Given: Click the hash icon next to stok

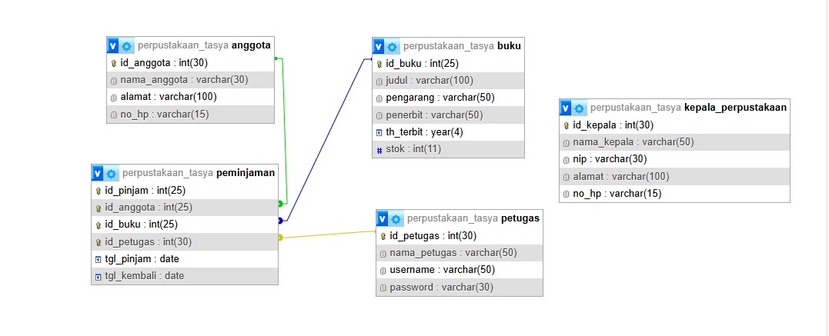Looking at the screenshot, I should [379, 150].
